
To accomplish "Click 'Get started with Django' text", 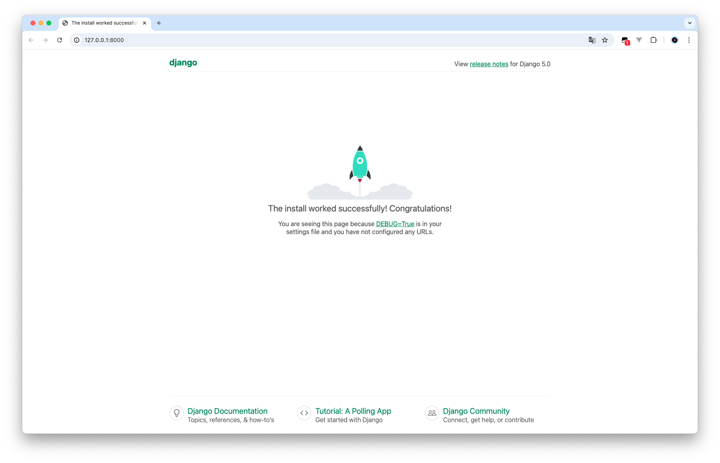I will pyautogui.click(x=349, y=420).
